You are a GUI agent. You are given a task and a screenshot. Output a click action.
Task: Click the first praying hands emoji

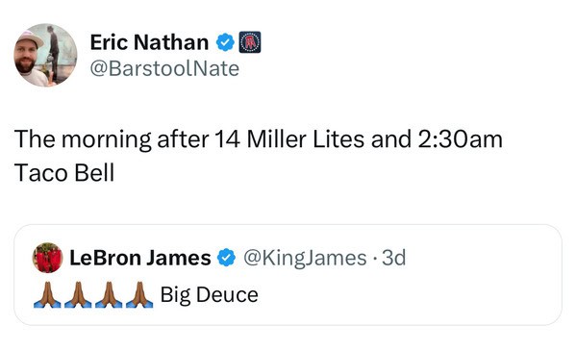coord(47,295)
